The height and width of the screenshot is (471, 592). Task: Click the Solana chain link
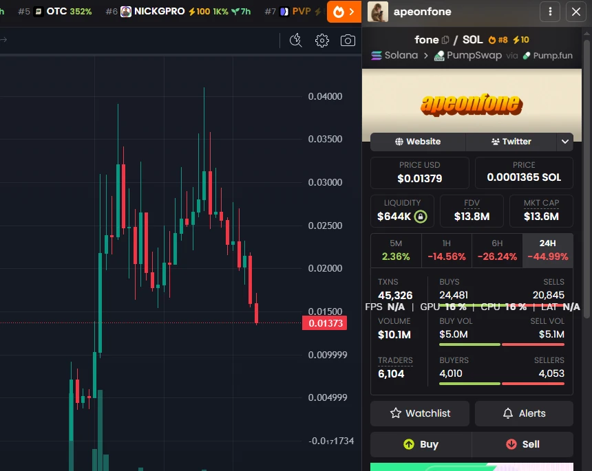(394, 56)
